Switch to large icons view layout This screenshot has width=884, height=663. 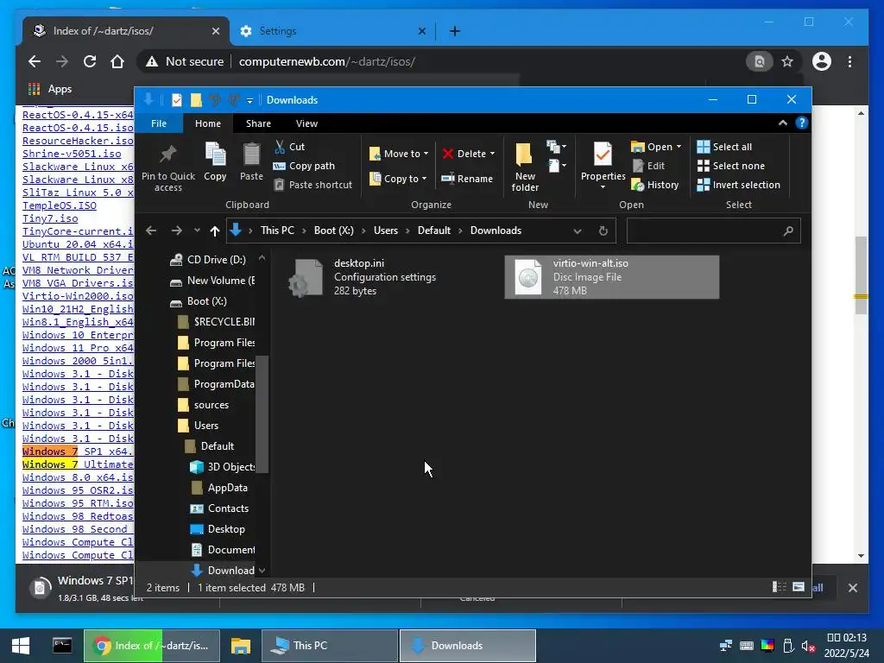point(799,587)
